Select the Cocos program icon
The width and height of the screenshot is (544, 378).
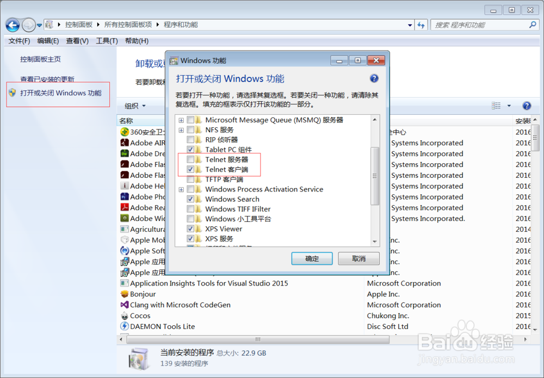(x=124, y=315)
